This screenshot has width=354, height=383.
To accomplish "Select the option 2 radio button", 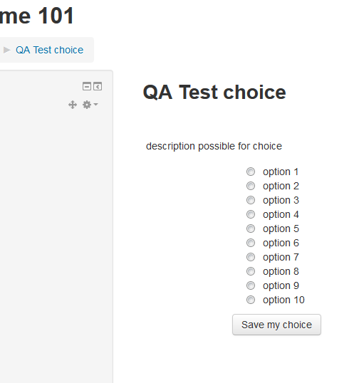I will click(251, 186).
